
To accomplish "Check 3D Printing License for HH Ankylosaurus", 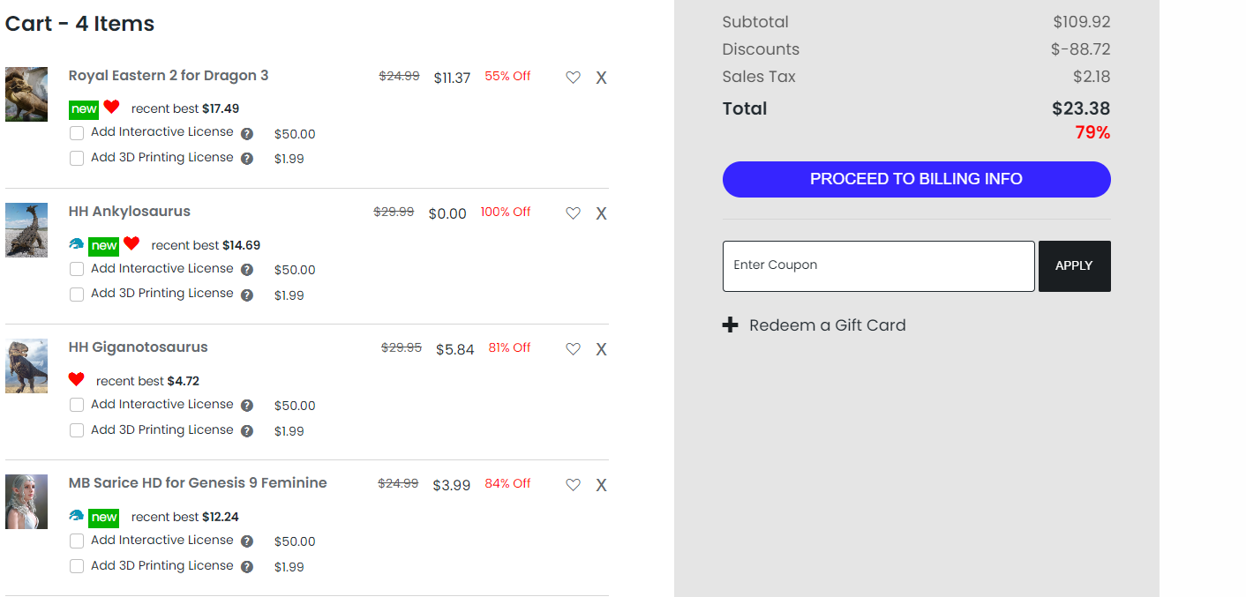I will 77,295.
